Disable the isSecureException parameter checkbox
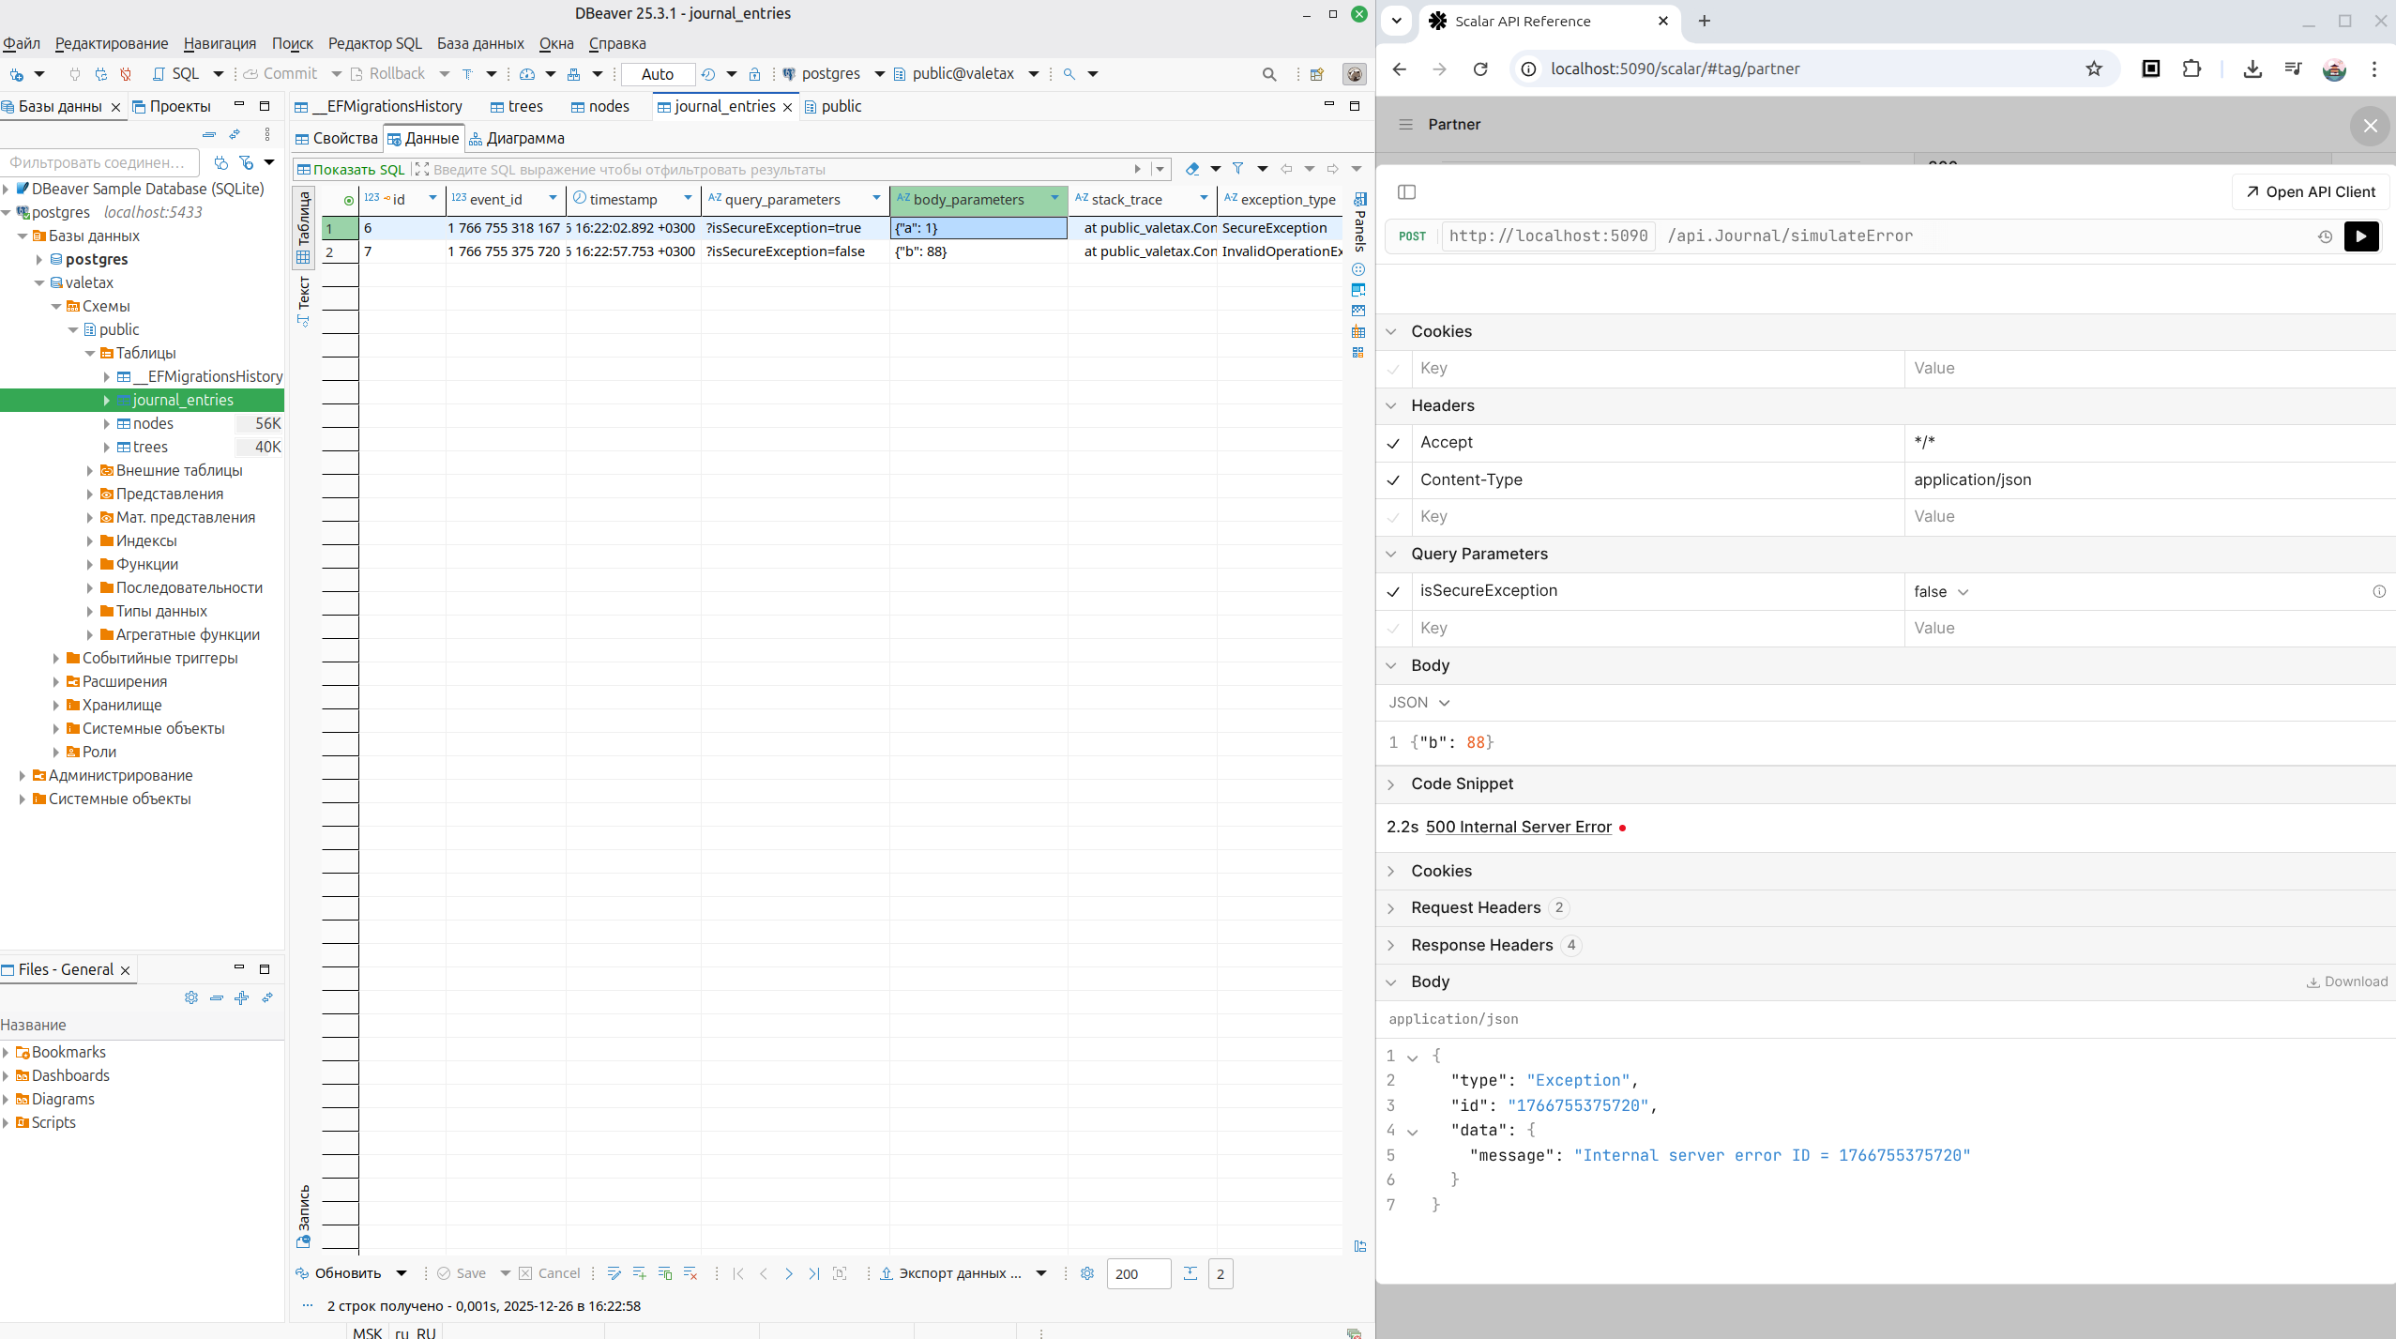2396x1339 pixels. point(1393,591)
